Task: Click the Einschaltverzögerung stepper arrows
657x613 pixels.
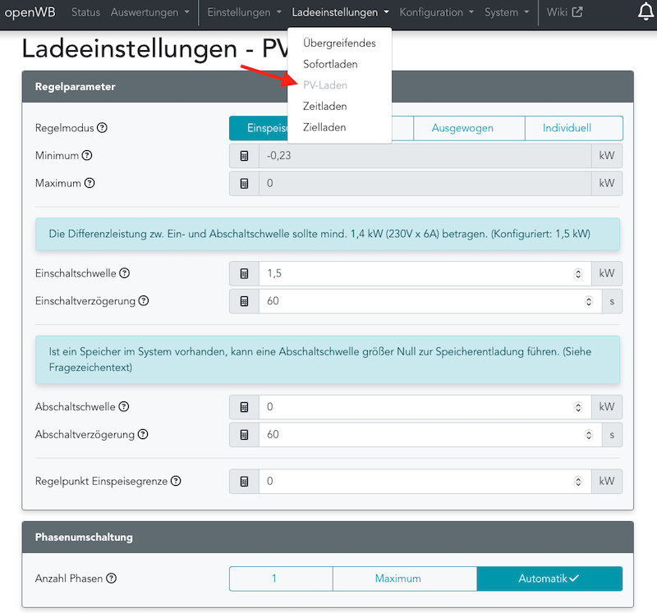Action: pyautogui.click(x=588, y=301)
